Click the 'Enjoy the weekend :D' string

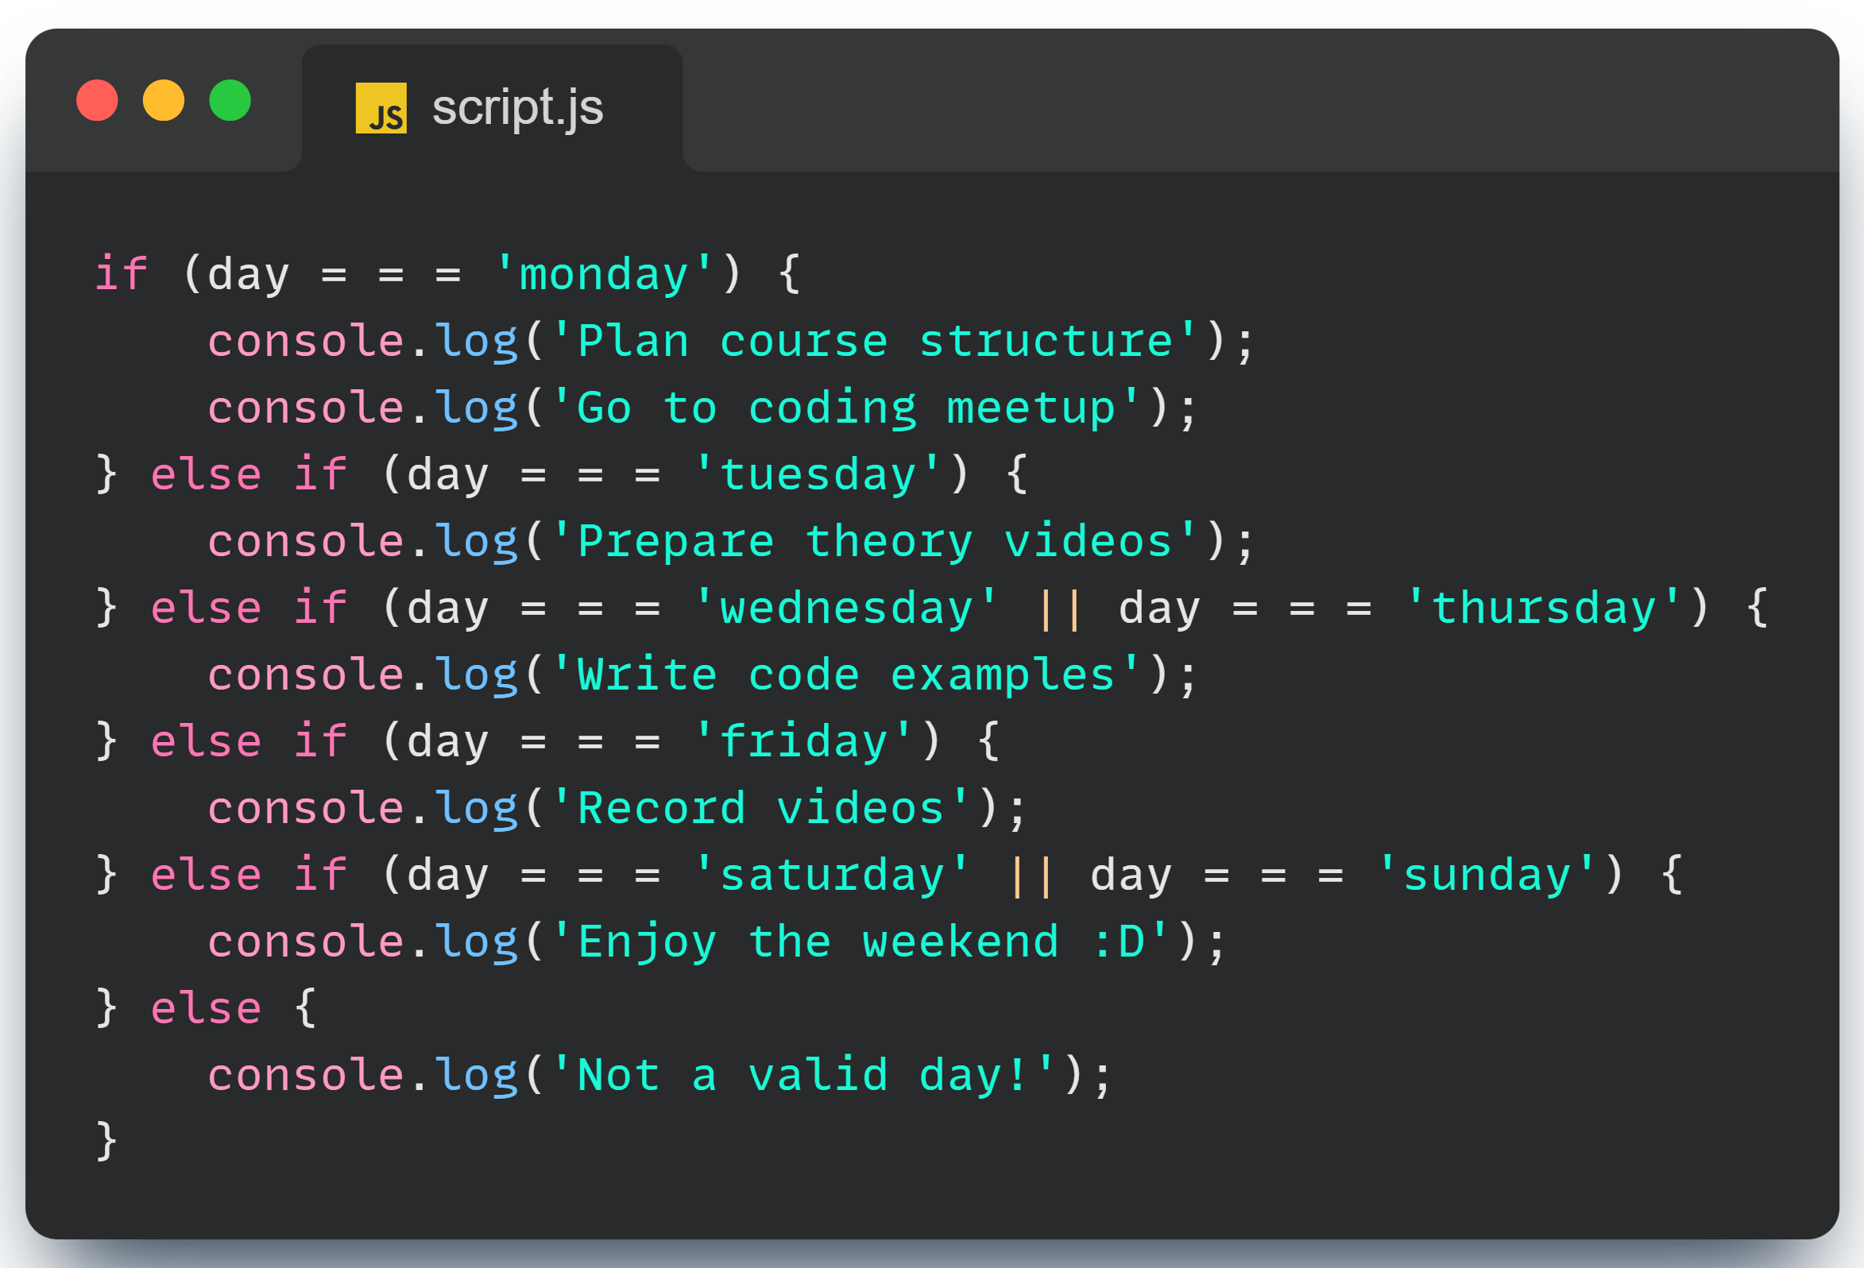pos(860,941)
